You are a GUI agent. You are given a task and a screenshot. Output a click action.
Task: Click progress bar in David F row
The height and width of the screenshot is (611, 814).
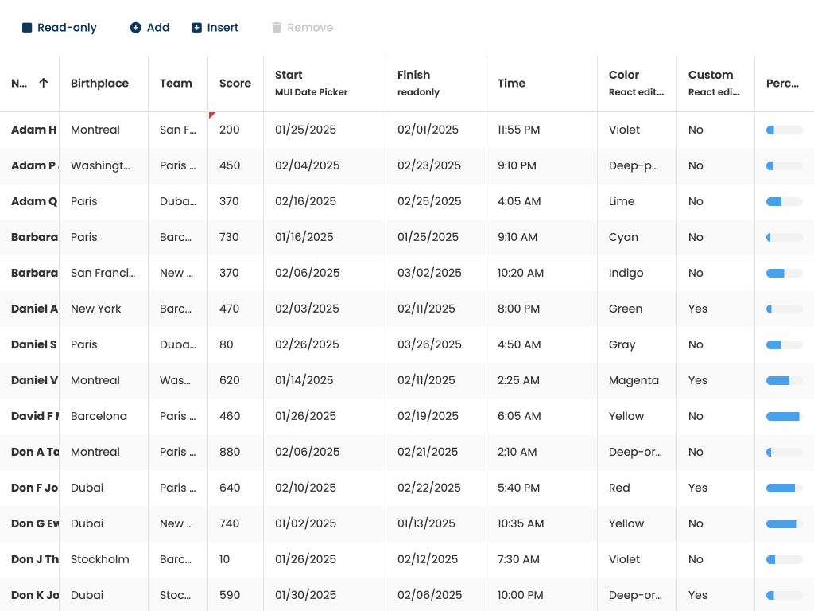coord(784,416)
